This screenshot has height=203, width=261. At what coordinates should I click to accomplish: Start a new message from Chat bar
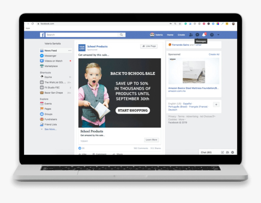click(222, 152)
